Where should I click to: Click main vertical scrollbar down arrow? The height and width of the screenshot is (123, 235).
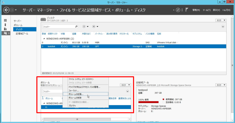[x=232, y=120]
